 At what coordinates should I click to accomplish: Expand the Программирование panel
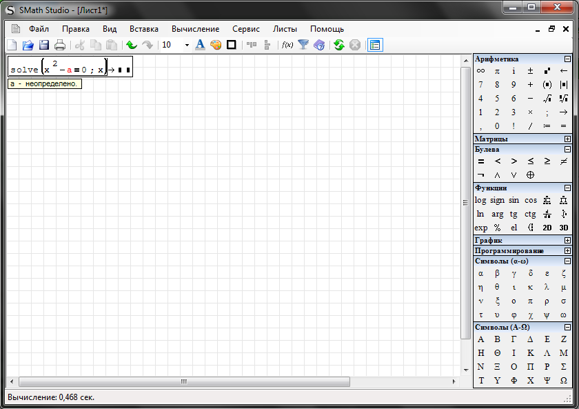(x=567, y=250)
